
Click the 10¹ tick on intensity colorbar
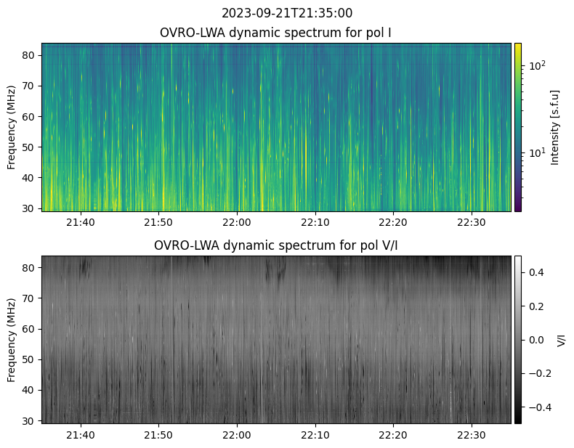[536, 152]
